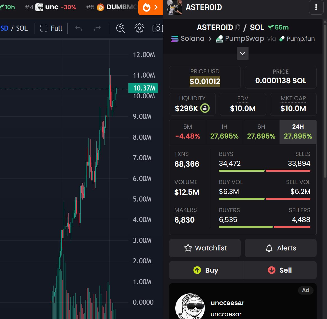
Task: Switch chart quote to USD
Action: [x=4, y=28]
